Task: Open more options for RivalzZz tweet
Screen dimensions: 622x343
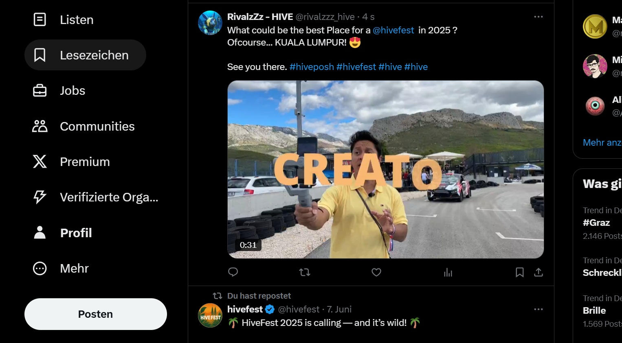Action: point(538,17)
